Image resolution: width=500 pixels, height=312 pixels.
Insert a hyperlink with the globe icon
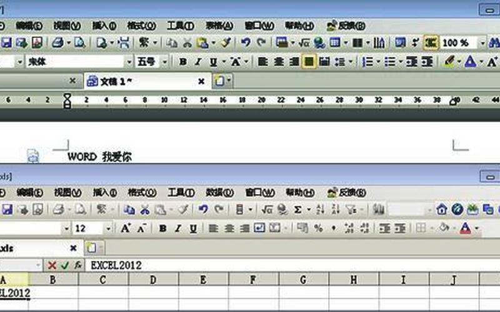319,42
